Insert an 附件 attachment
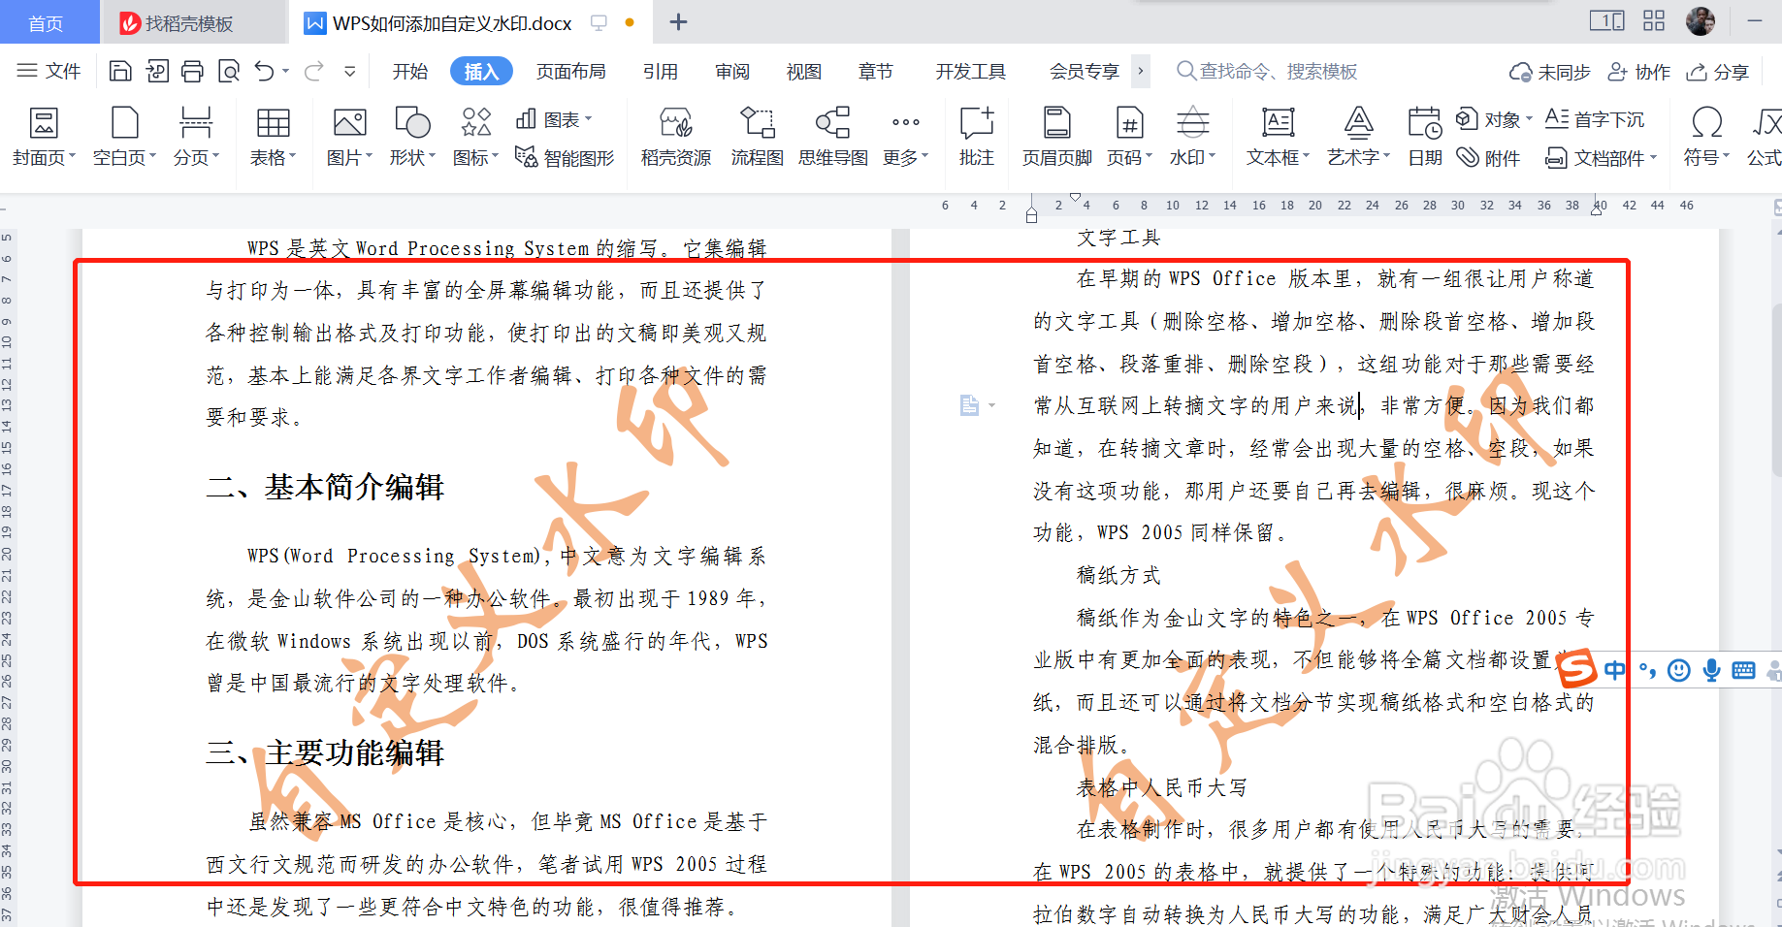 point(1488,157)
